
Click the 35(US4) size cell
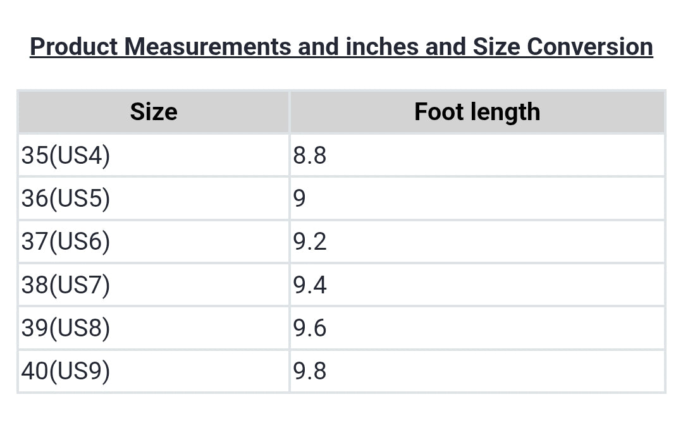pos(66,156)
